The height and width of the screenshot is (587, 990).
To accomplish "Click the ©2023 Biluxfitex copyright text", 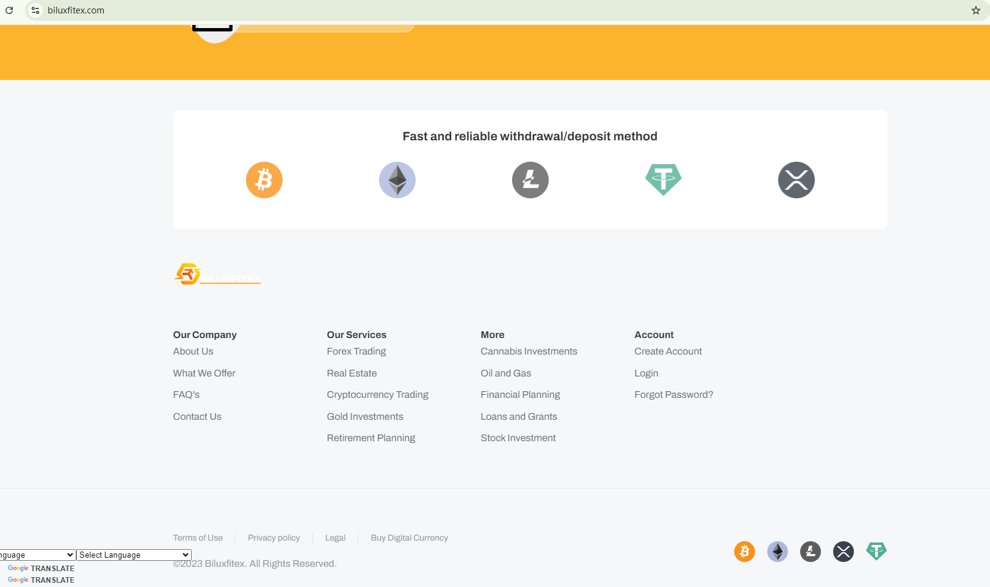I will (x=255, y=564).
